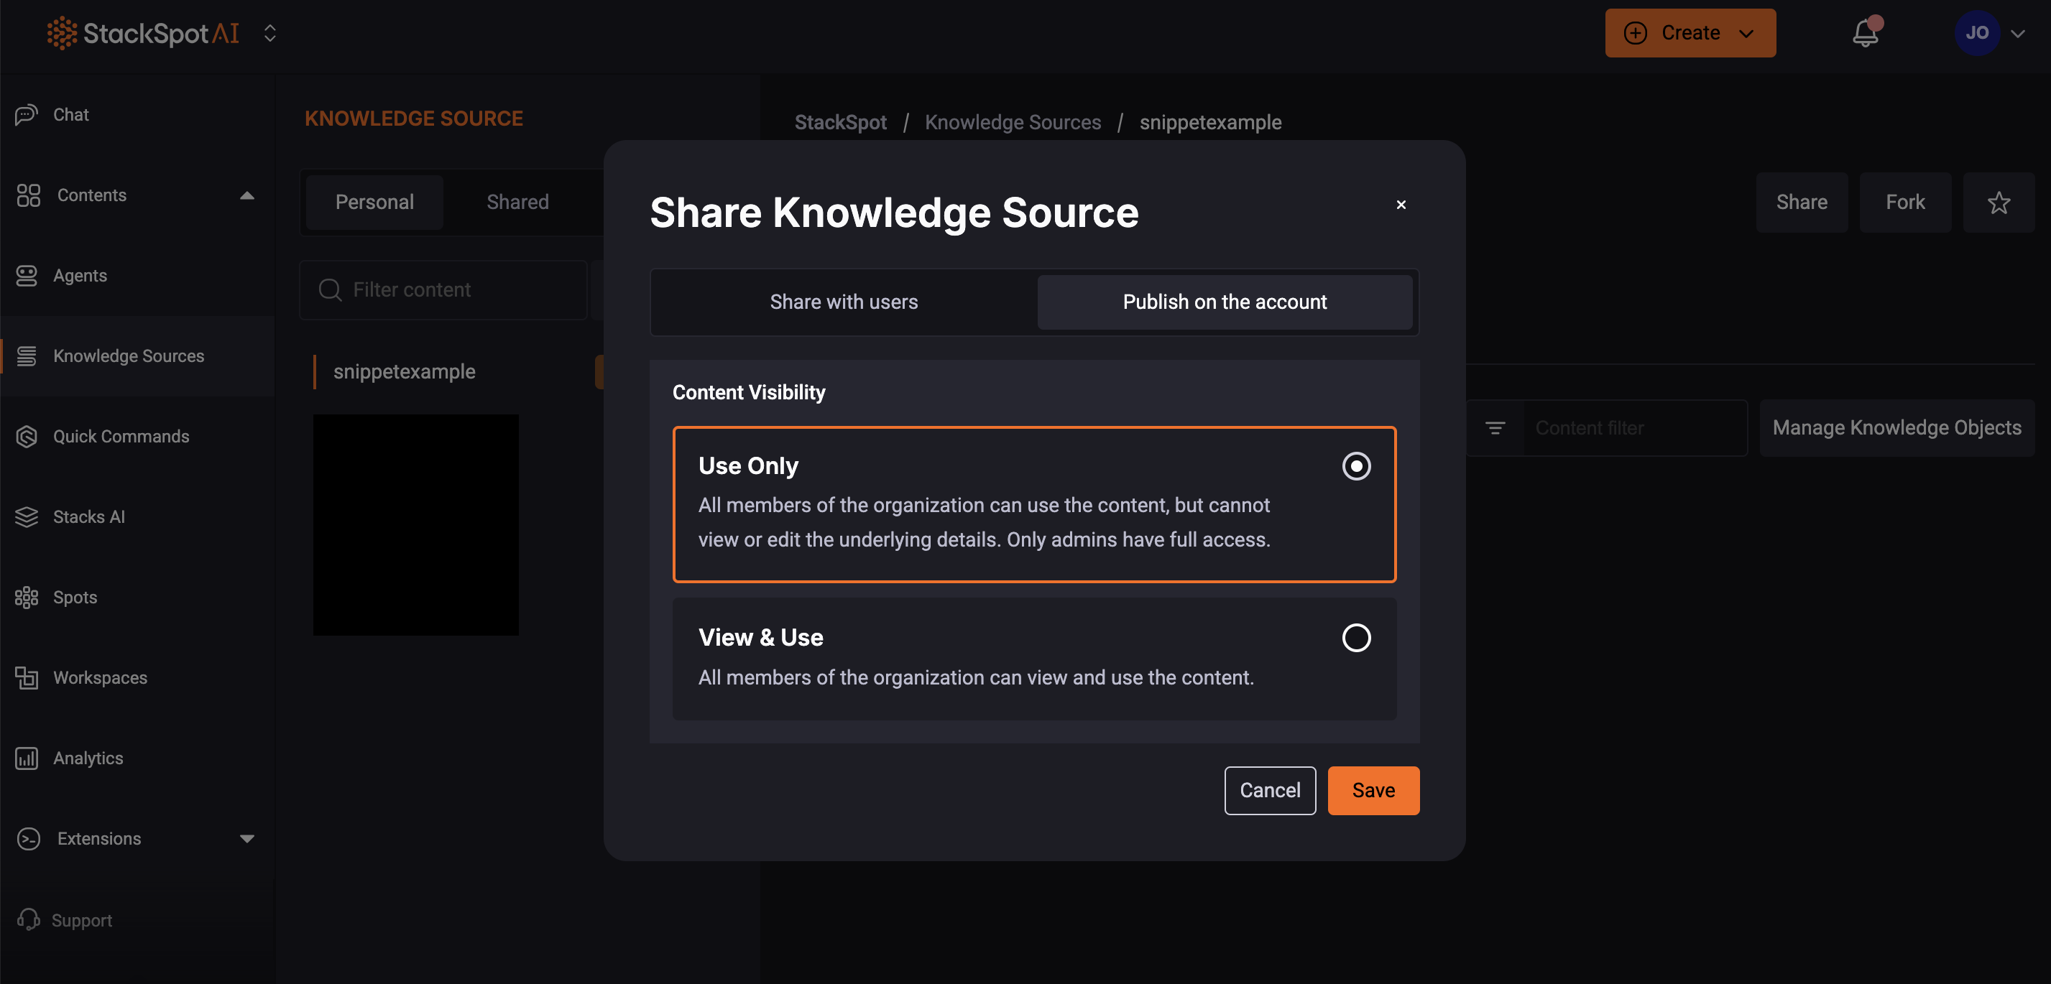Open Quick Commands from the sidebar

tap(27, 436)
